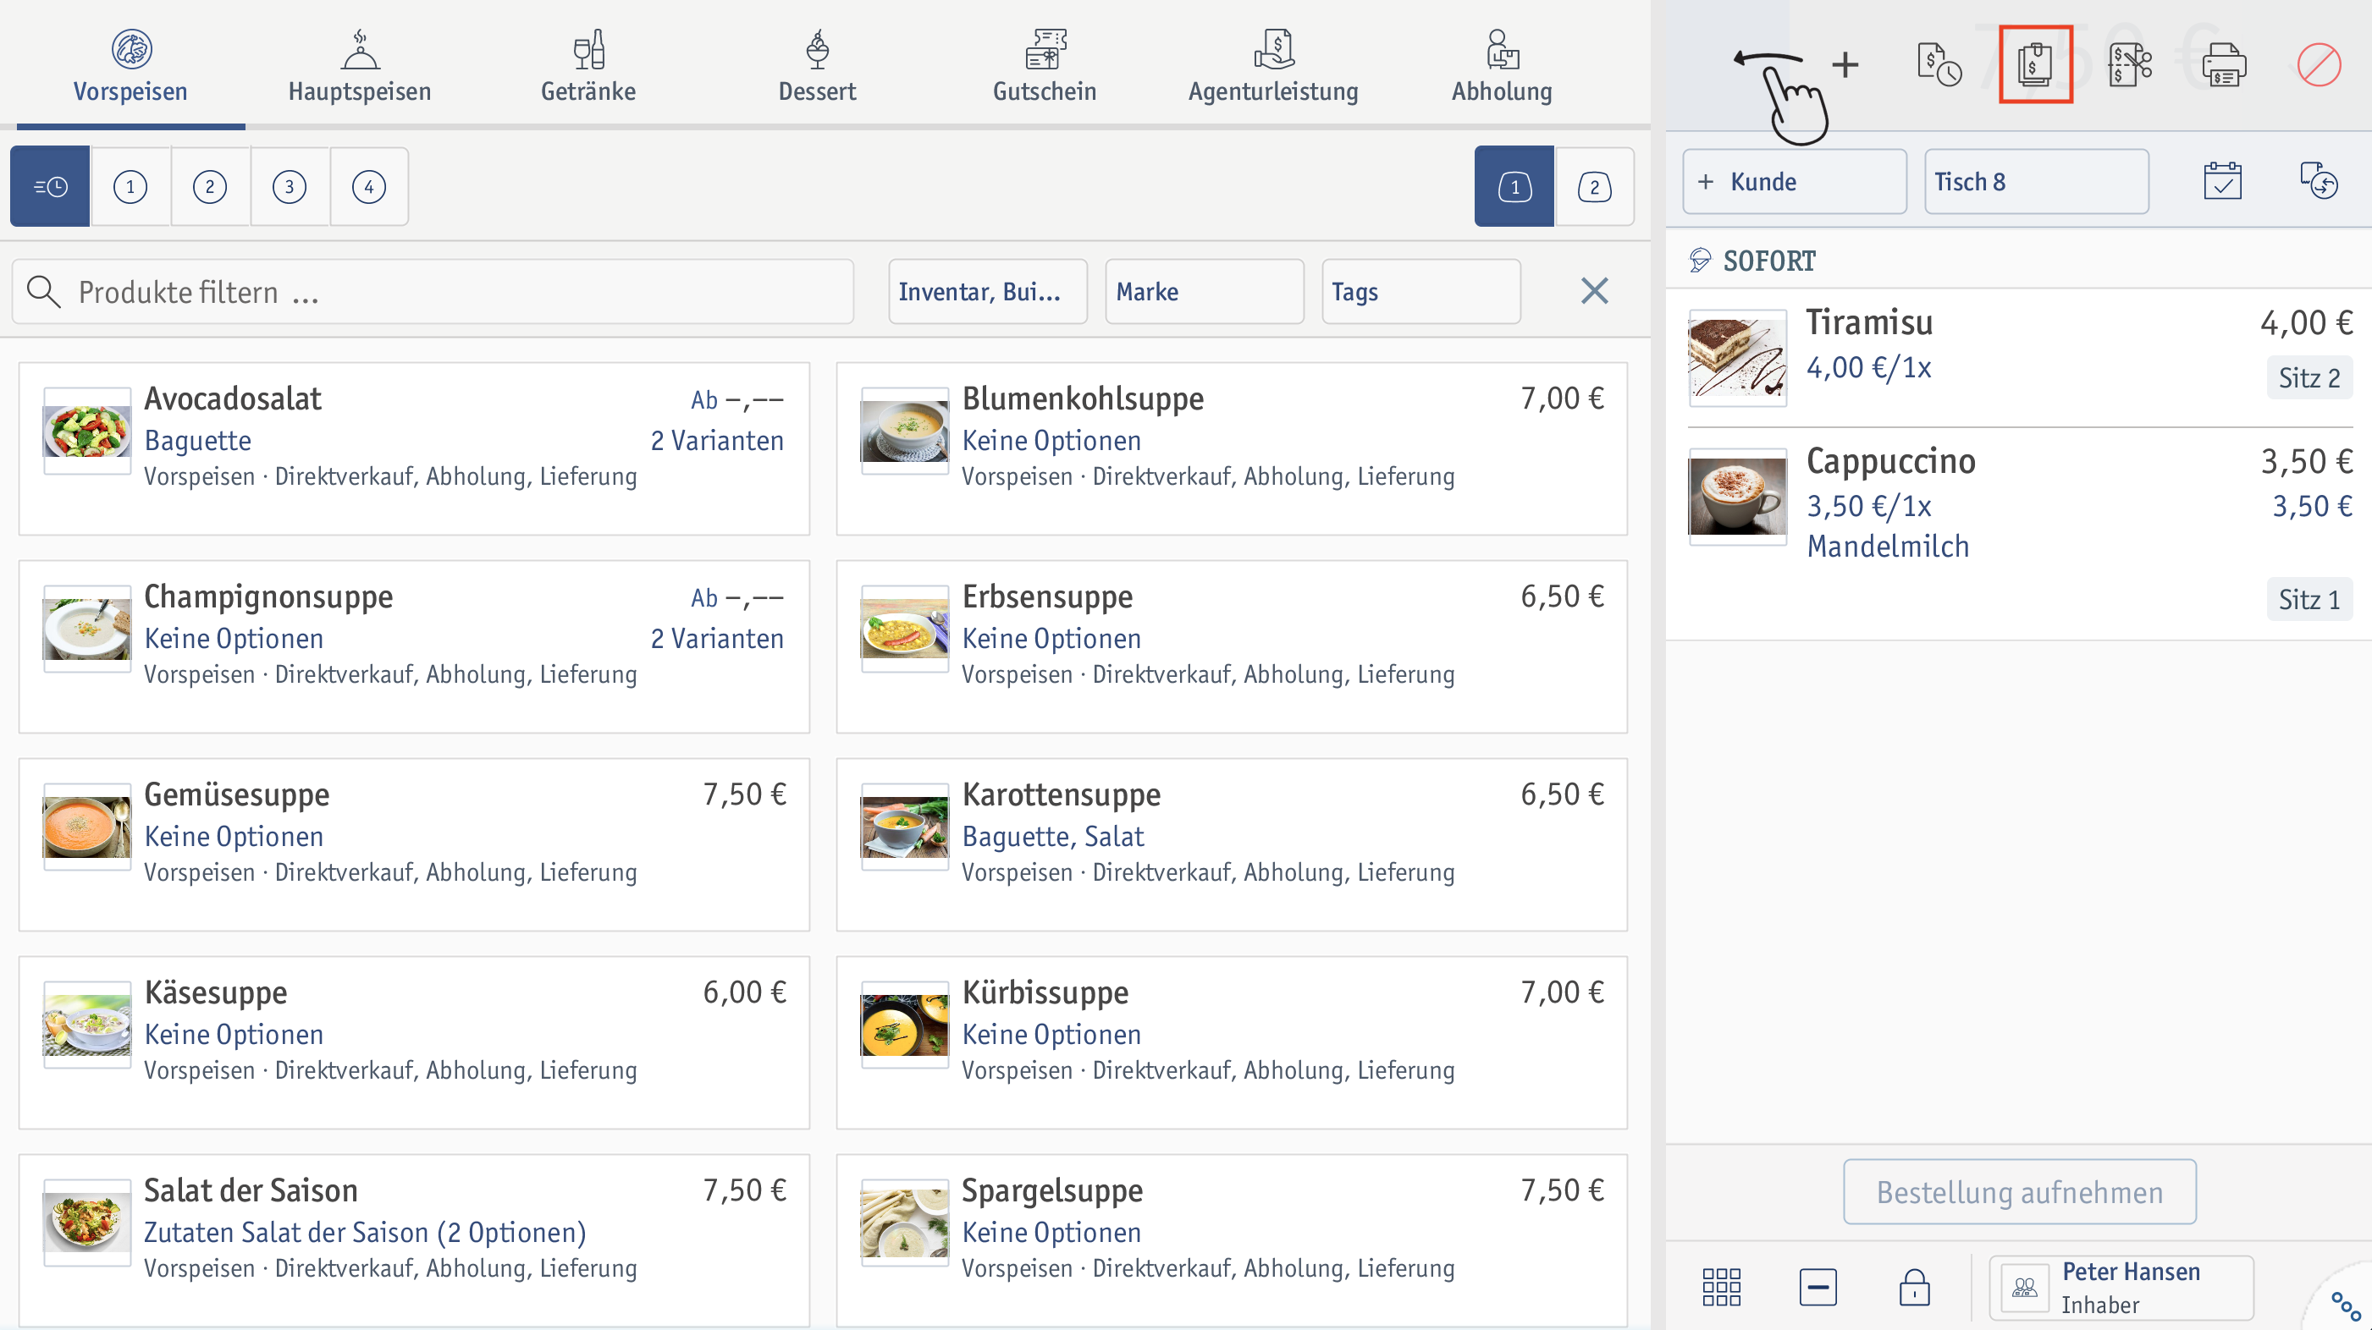Image resolution: width=2372 pixels, height=1330 pixels.
Task: Click the Salat der Saison product photo
Action: point(86,1223)
